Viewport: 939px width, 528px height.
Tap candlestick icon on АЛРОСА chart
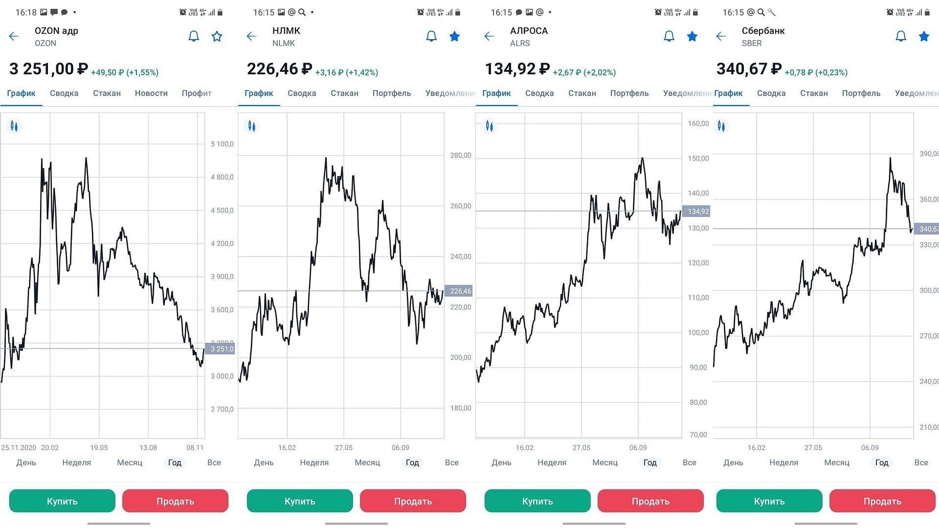489,127
